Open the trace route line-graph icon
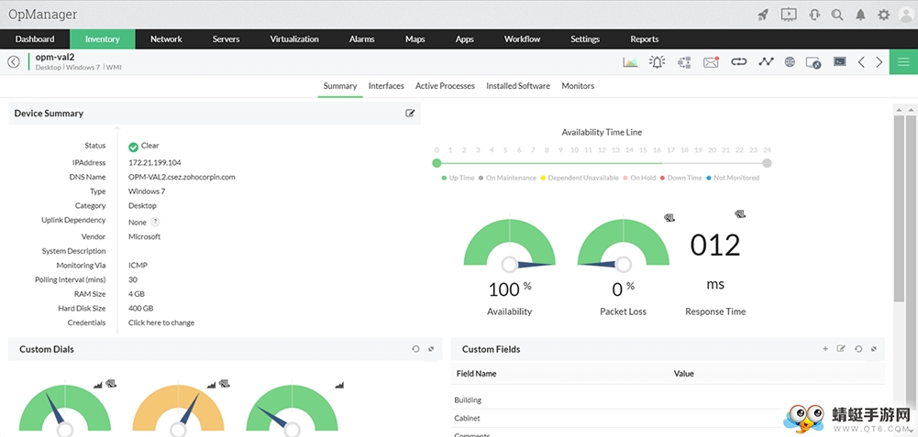 point(766,61)
